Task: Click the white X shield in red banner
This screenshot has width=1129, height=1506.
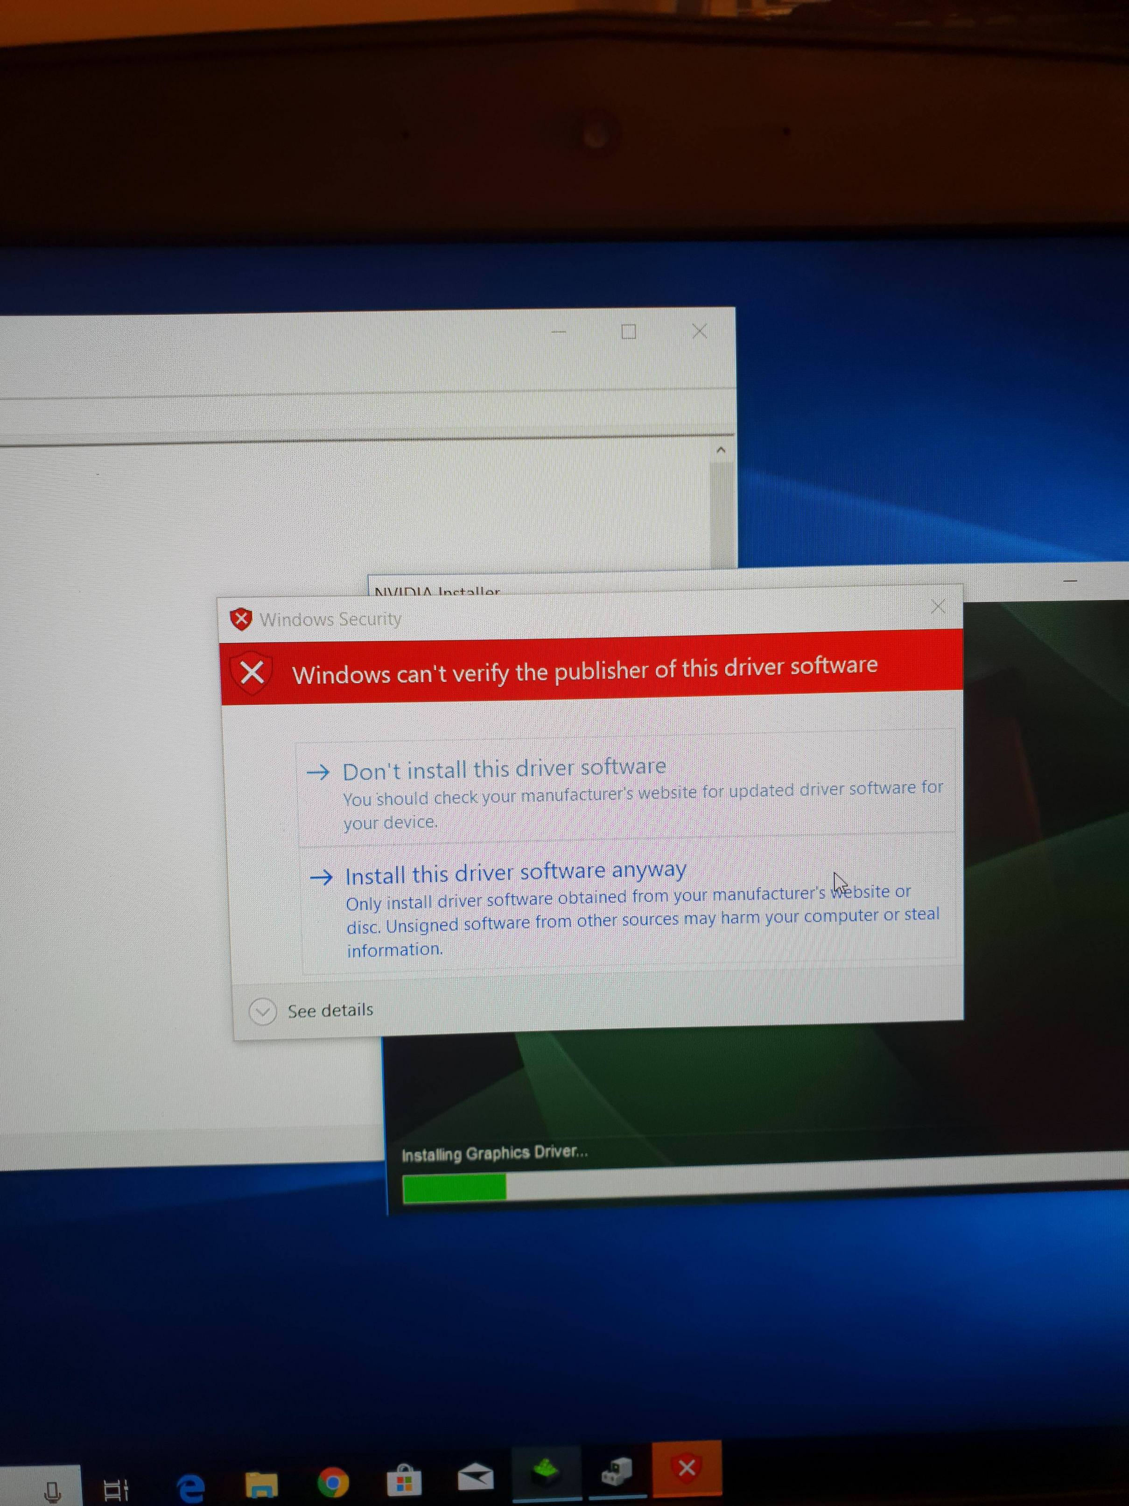Action: click(x=252, y=673)
